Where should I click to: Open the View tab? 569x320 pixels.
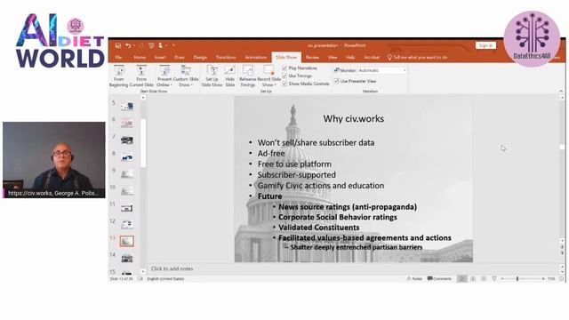(x=333, y=57)
